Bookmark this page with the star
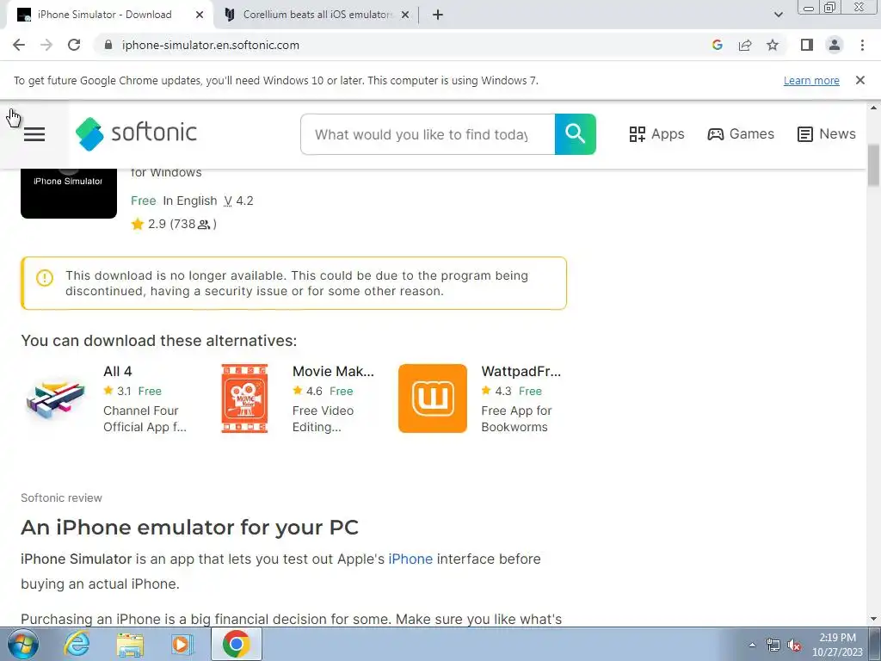The image size is (881, 661). 773,45
